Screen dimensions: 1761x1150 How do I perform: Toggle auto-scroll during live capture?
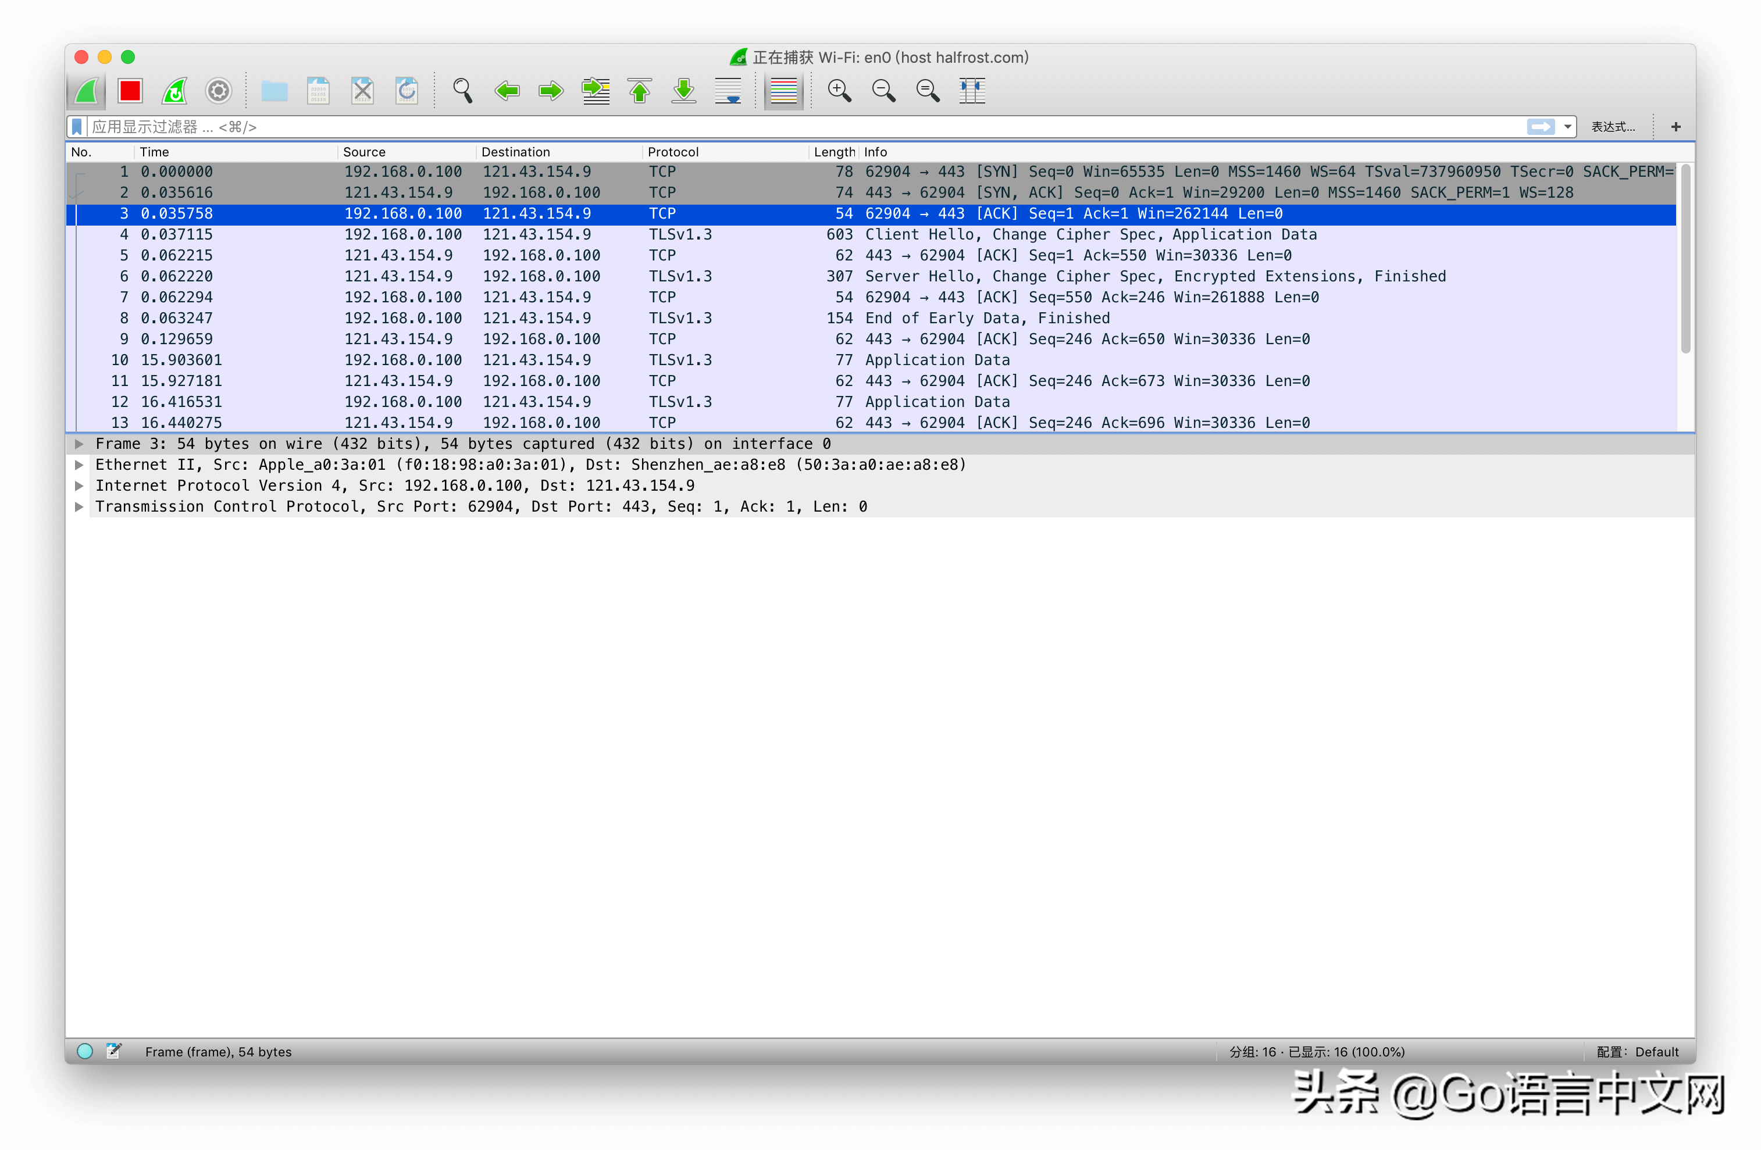728,91
